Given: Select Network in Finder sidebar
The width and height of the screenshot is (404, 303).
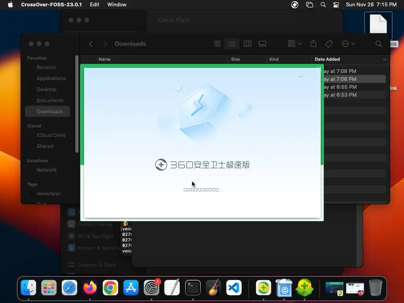Looking at the screenshot, I should pos(47,170).
